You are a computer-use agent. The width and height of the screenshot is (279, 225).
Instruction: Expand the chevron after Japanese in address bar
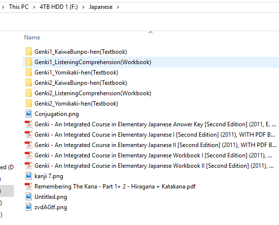118,7
